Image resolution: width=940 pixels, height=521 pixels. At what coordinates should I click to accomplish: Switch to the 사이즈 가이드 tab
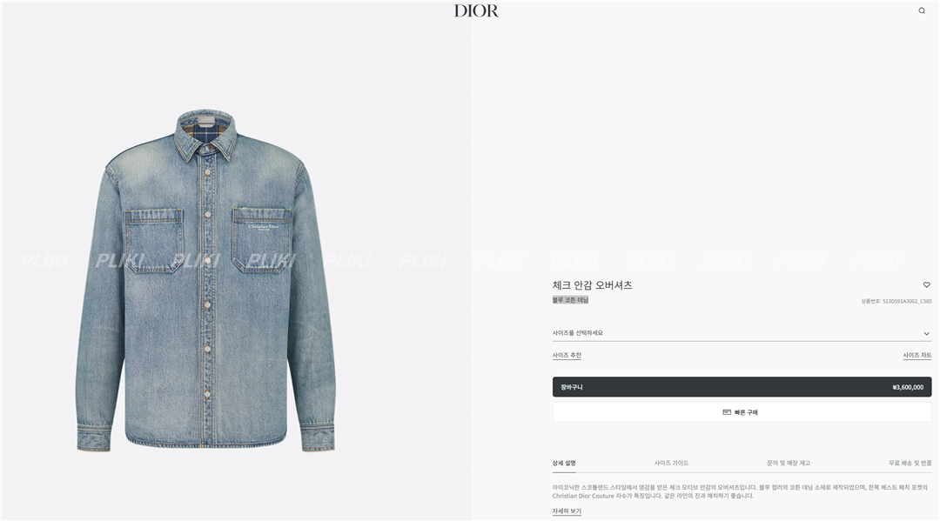(671, 463)
